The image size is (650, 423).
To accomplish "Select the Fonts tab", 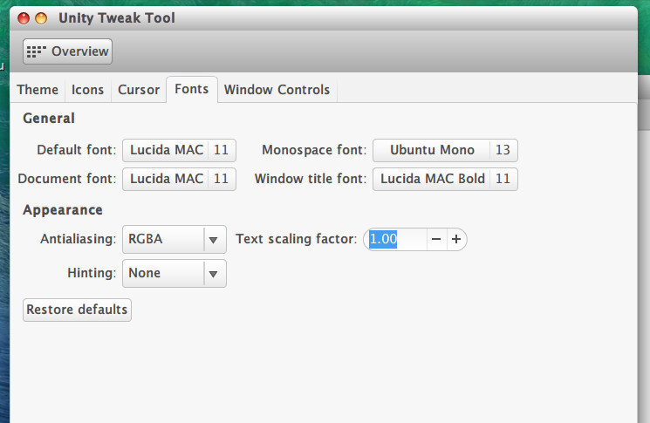I will click(x=191, y=89).
